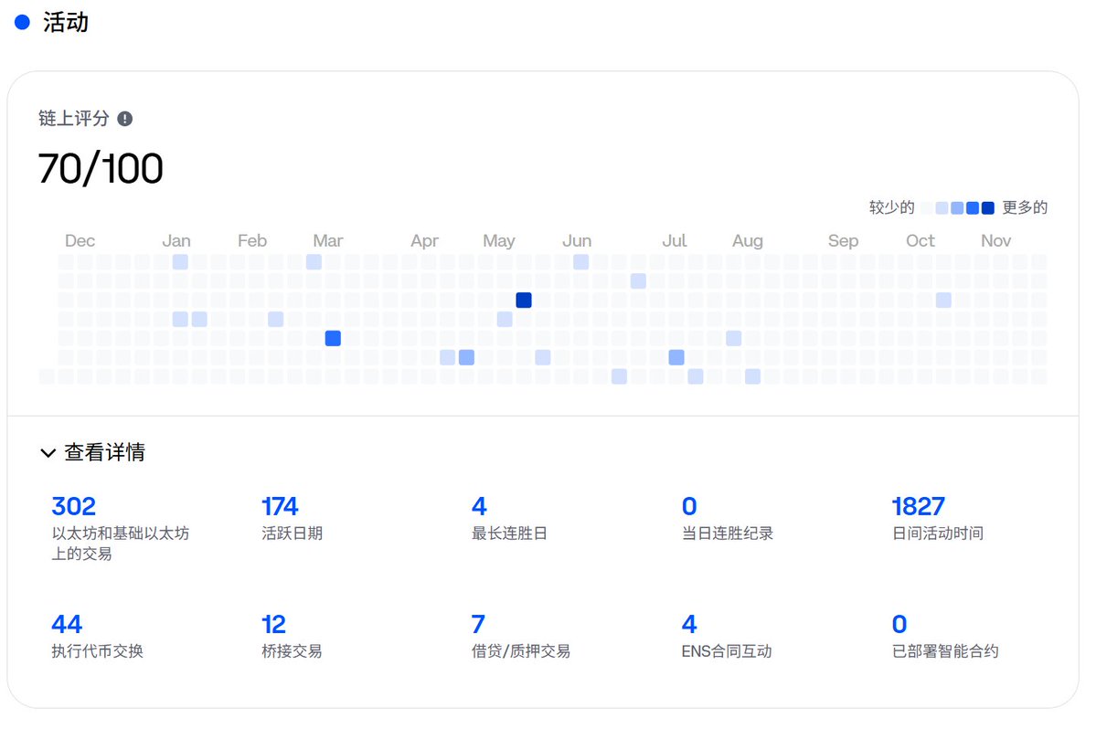Click the Dec month label on the heatmap
The height and width of the screenshot is (729, 1096).
point(80,240)
